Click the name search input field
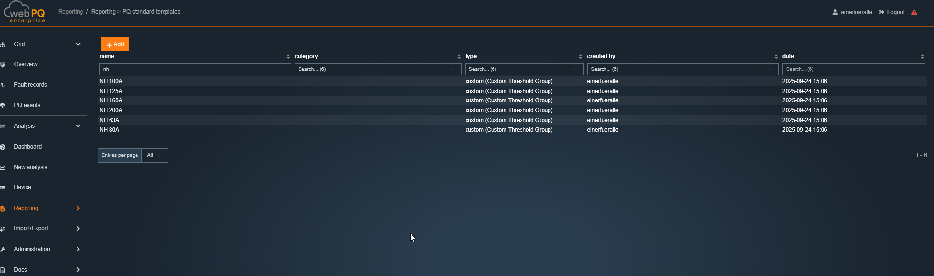This screenshot has width=934, height=276. 194,69
